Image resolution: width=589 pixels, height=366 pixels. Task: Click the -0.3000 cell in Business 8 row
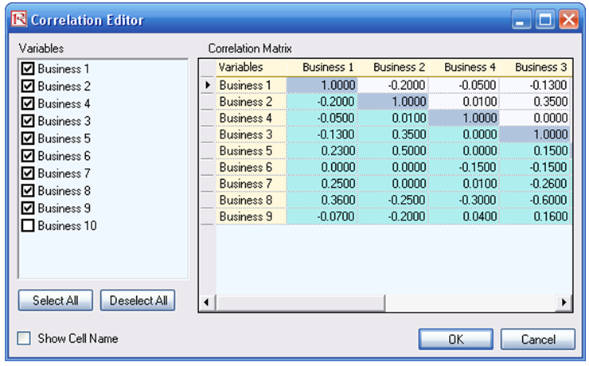coord(464,200)
